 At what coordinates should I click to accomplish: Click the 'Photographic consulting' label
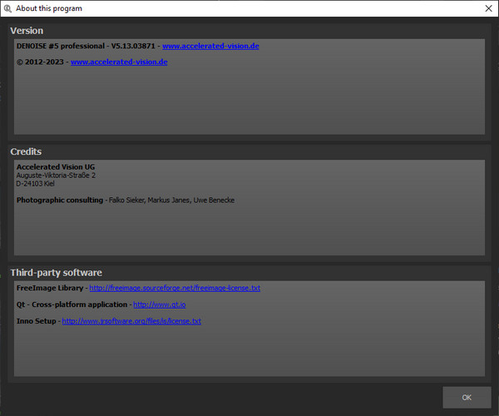60,201
